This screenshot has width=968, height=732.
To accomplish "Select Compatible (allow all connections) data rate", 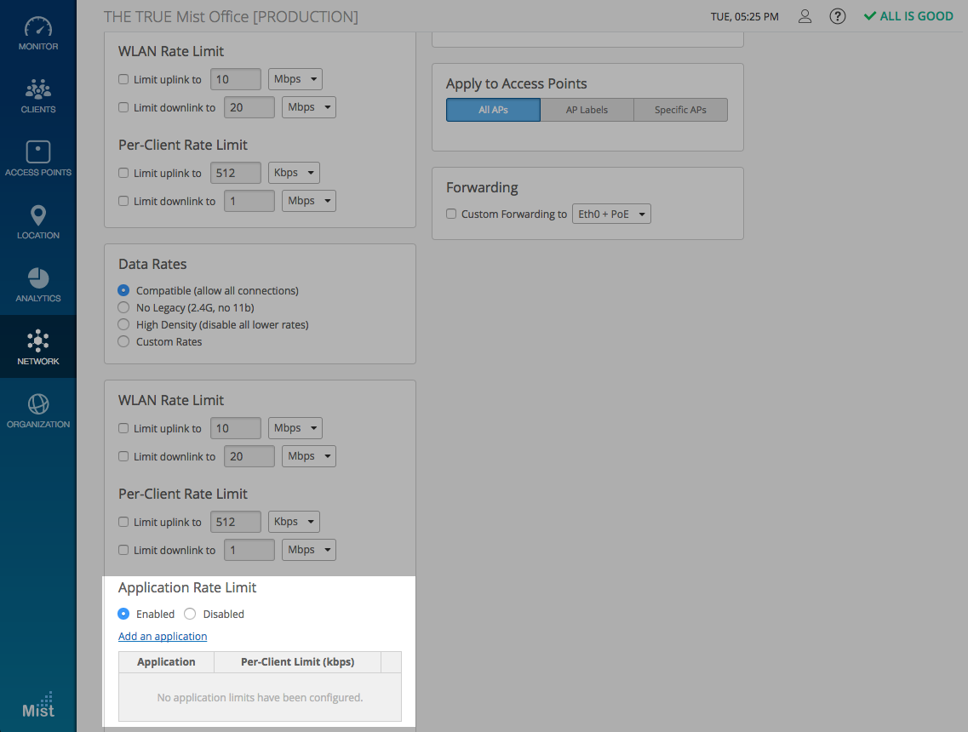I will 123,290.
